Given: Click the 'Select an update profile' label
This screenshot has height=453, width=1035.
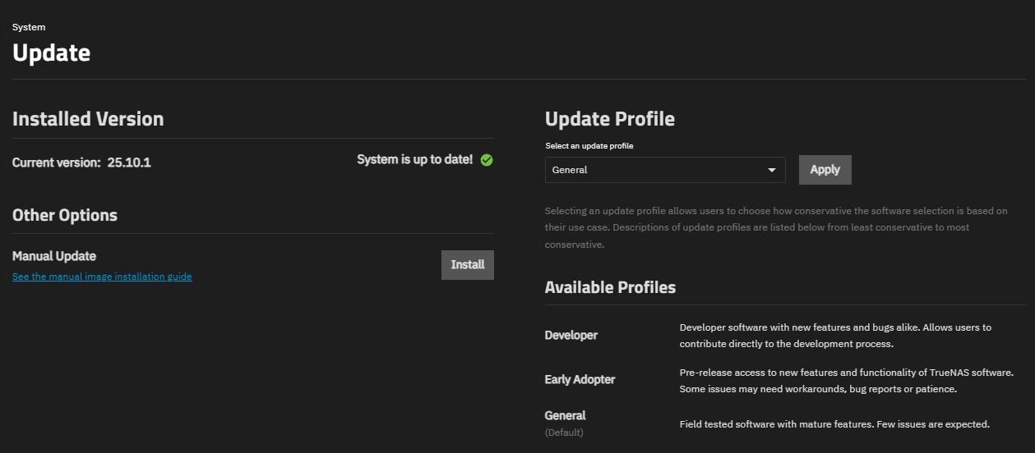Looking at the screenshot, I should tap(589, 146).
